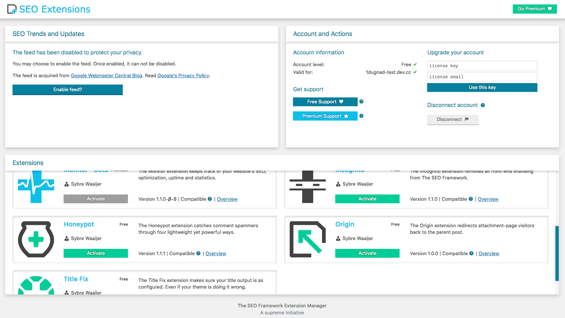Click 'Version 1.0.0' text in Origin card
Image resolution: width=565 pixels, height=318 pixels.
pyautogui.click(x=424, y=253)
